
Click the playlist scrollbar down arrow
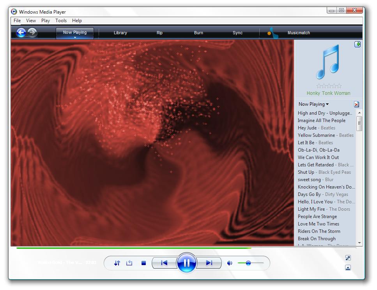359,243
